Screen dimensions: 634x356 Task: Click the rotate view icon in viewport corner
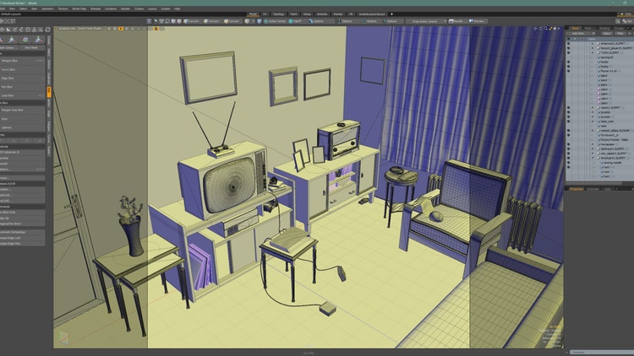pos(541,29)
